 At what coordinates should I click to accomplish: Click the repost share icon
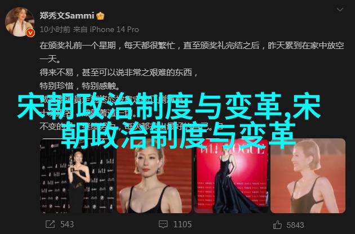[50, 224]
